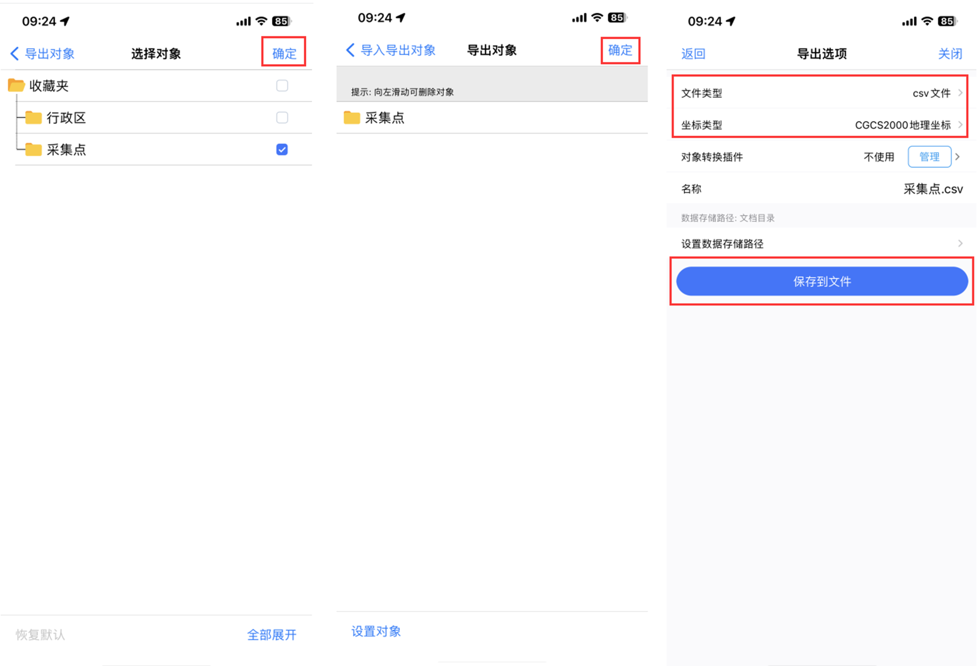
Task: Check the 收藏夹 checkbox
Action: 281,85
